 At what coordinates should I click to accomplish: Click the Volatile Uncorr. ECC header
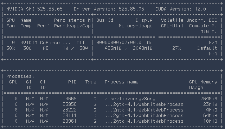189,20
